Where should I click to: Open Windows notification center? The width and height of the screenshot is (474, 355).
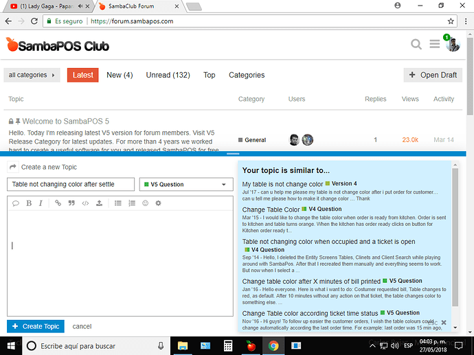point(459,345)
